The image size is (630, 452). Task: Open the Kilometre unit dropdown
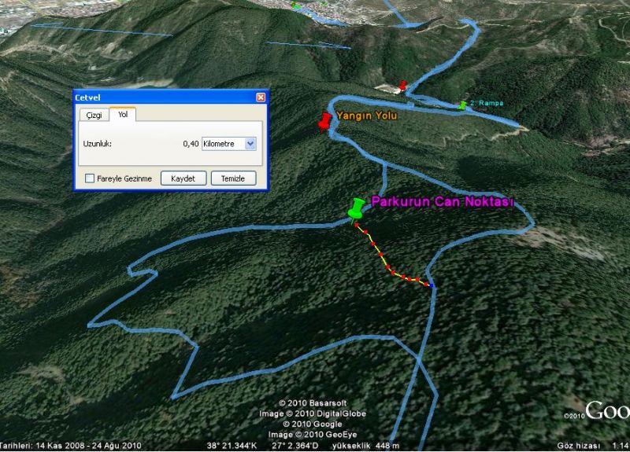coord(250,144)
